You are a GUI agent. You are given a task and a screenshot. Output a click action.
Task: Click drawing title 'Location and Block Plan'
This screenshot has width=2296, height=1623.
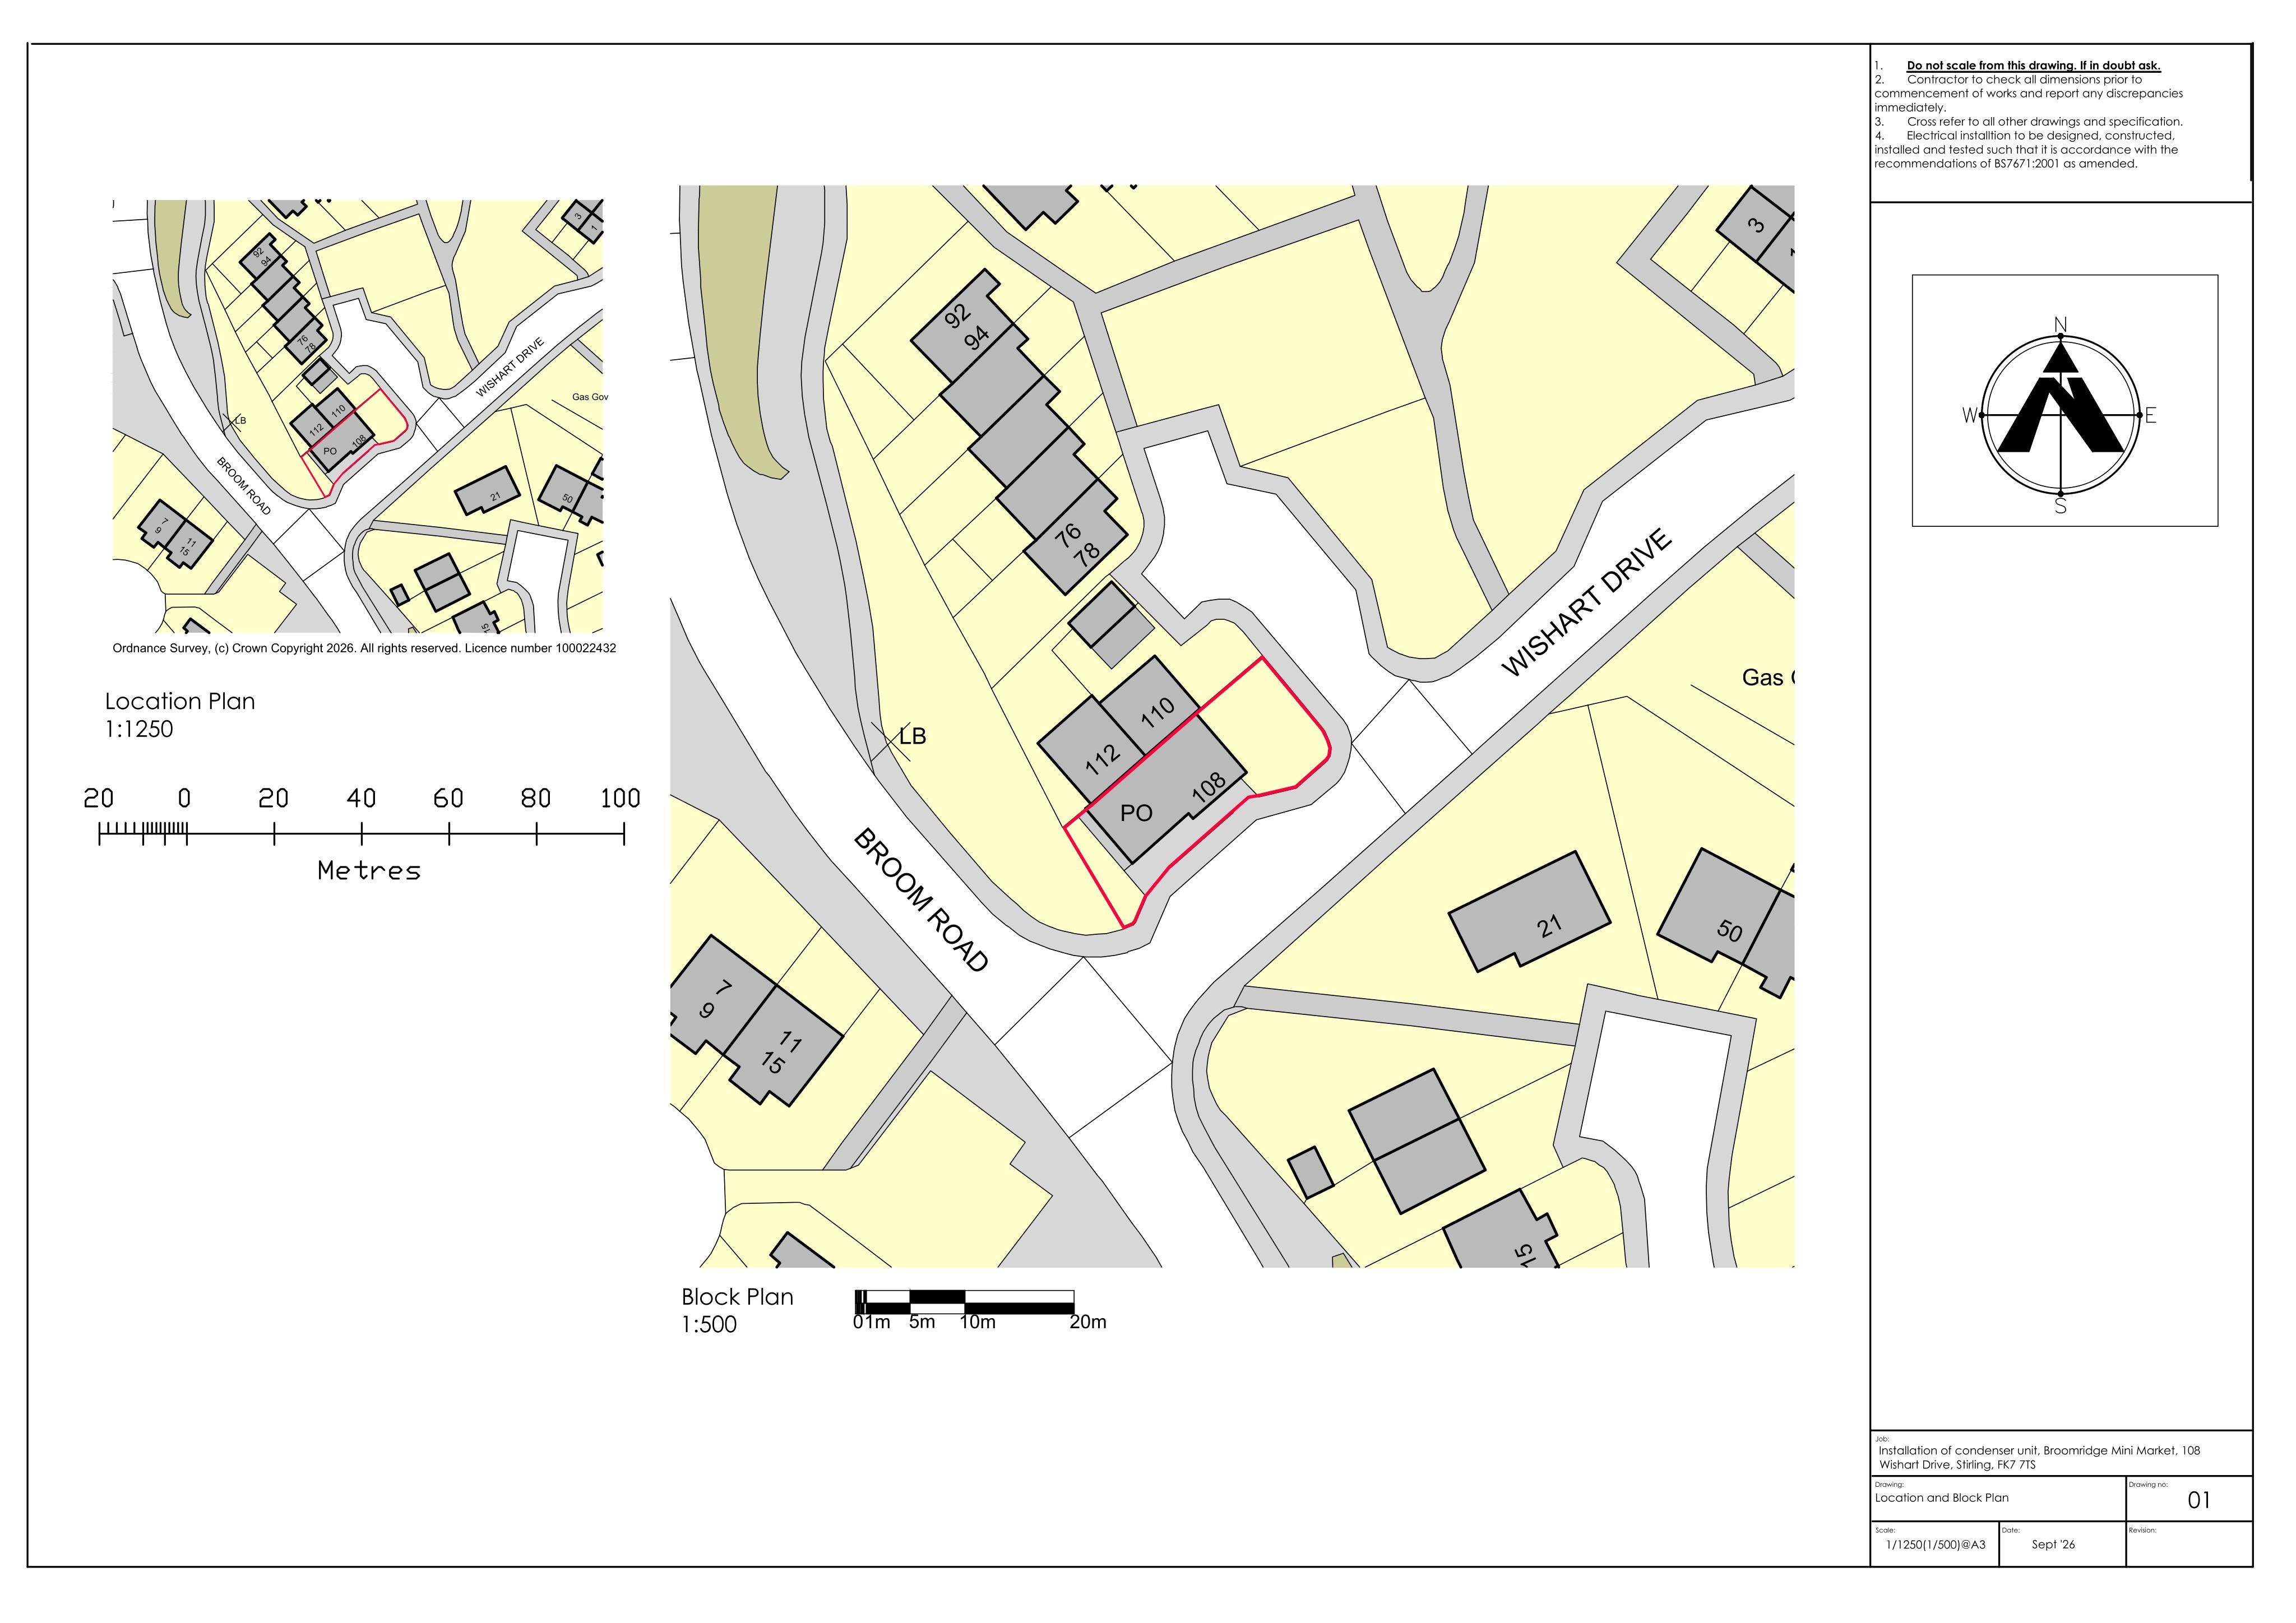click(1941, 1497)
